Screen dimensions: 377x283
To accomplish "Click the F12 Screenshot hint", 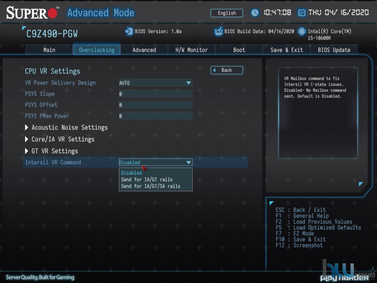I will click(299, 245).
